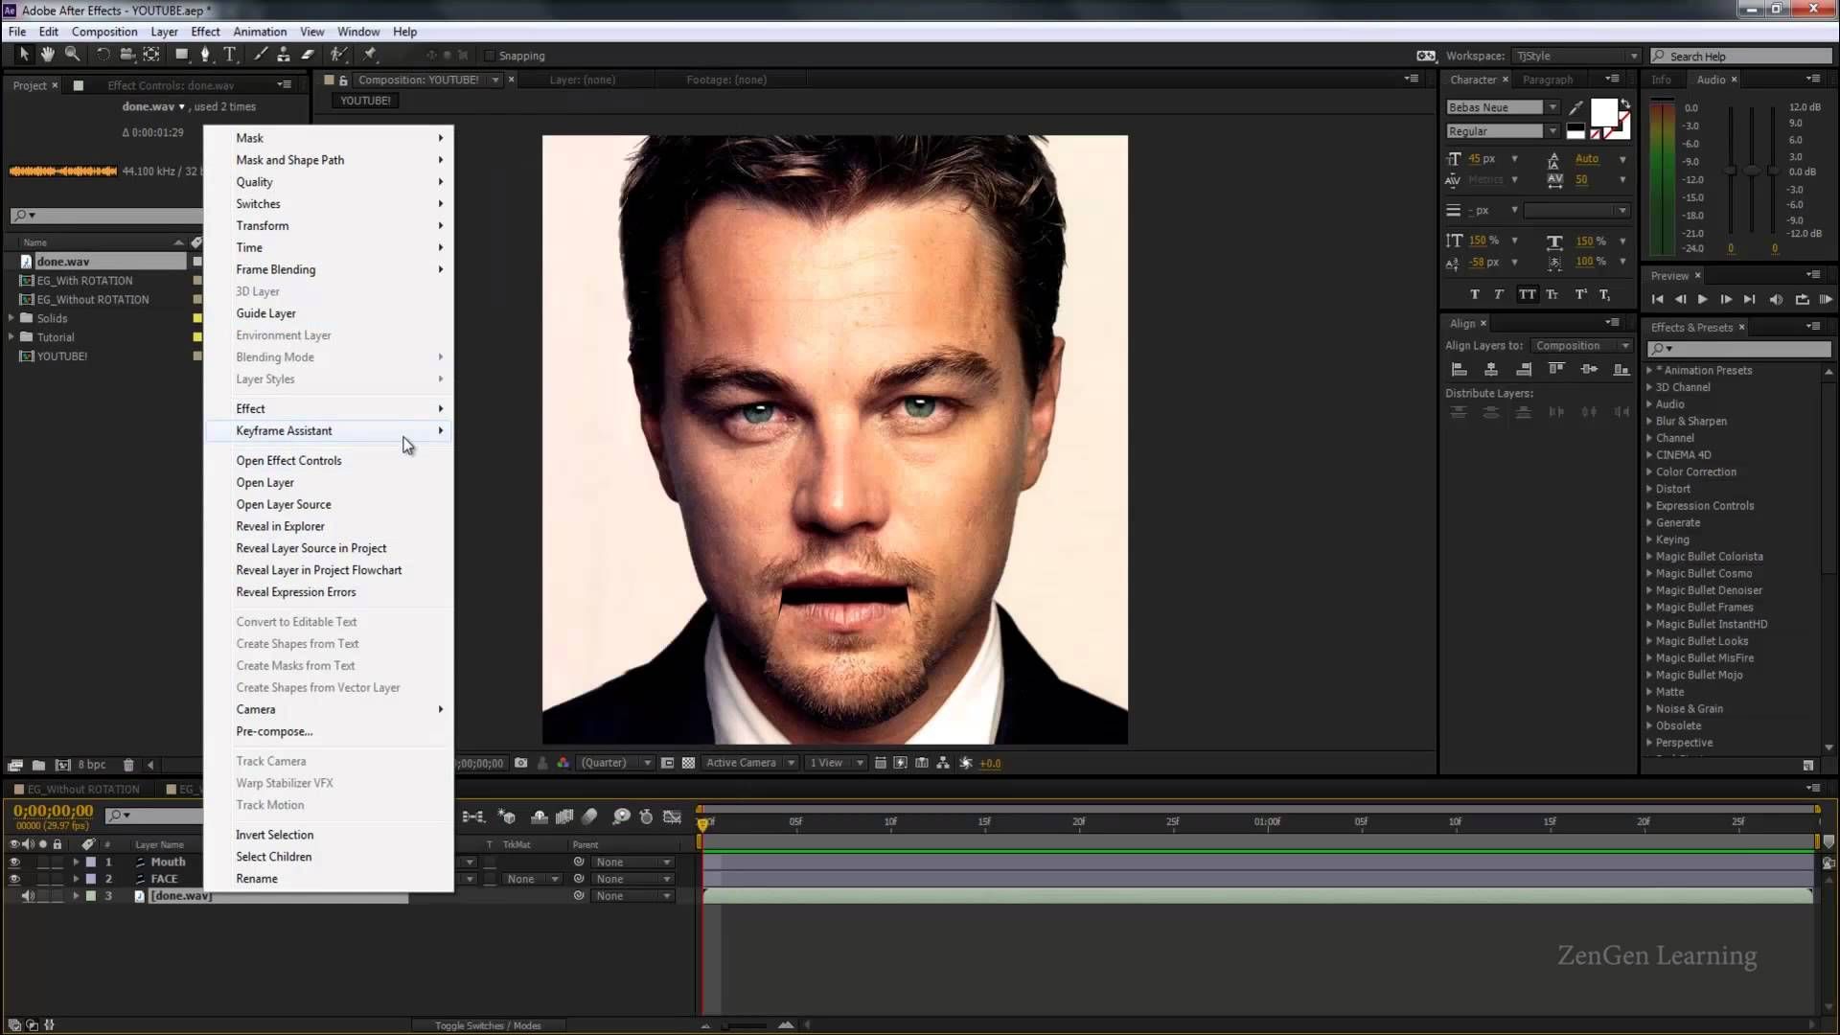
Task: Click the new folder icon in Project panel
Action: point(38,765)
